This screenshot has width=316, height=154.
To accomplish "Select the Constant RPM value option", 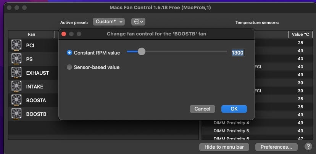I will pos(69,53).
